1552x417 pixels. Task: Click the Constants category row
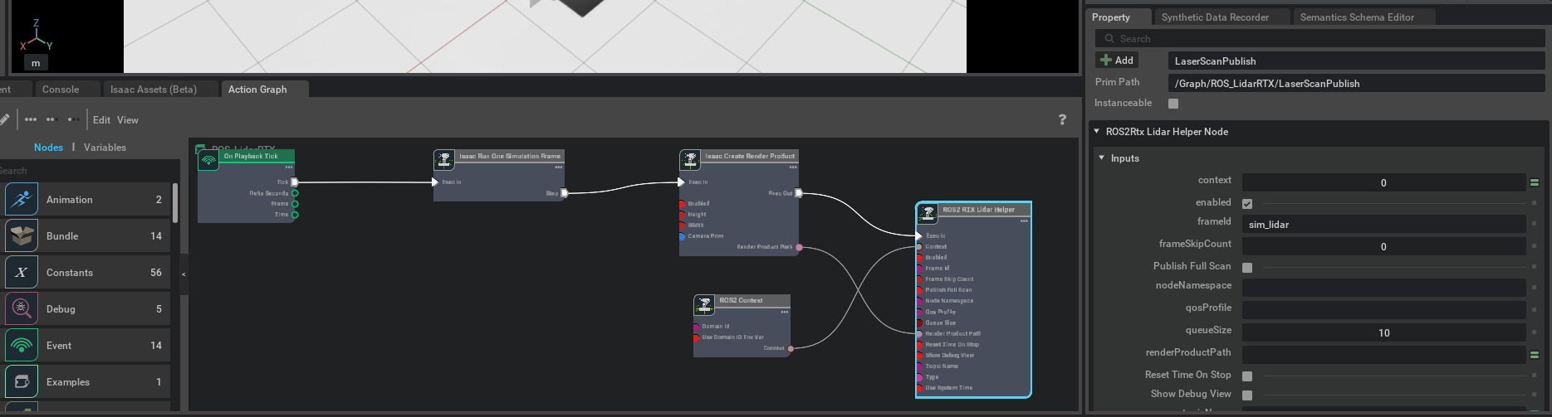click(x=87, y=273)
